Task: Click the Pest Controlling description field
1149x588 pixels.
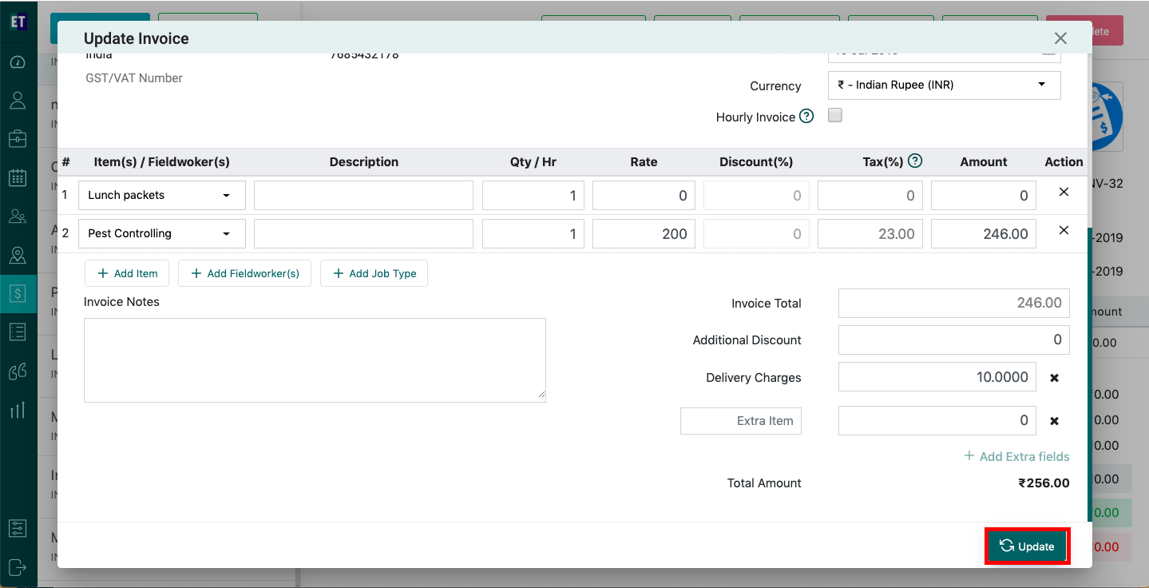Action: 363,233
